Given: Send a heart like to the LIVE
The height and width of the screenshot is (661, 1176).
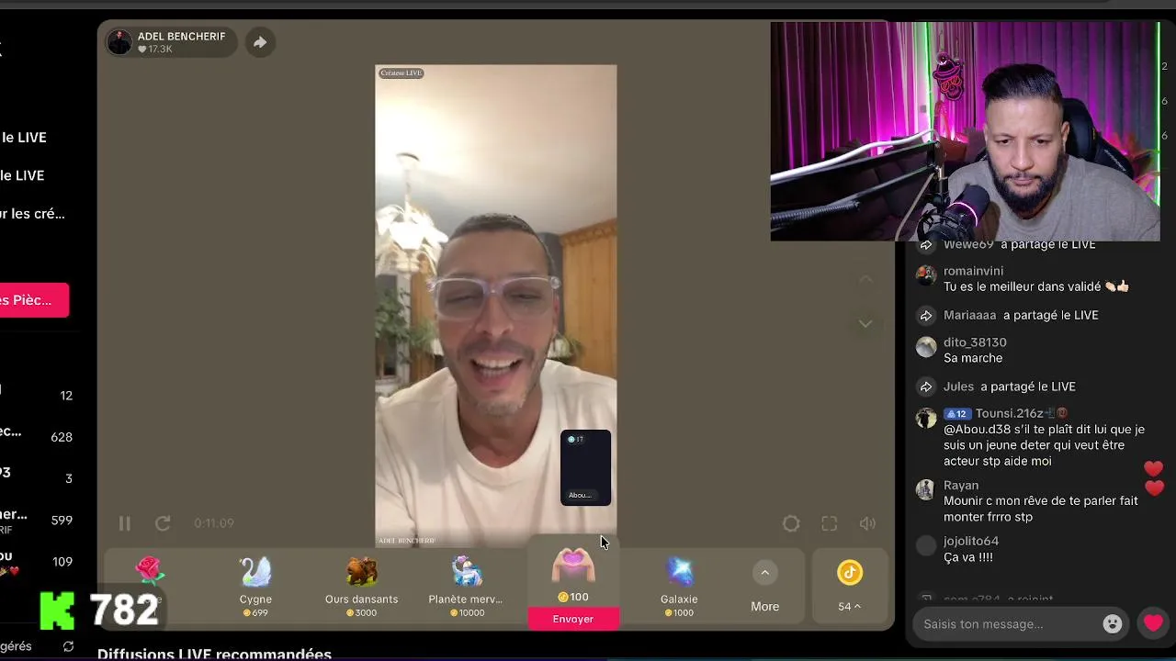Looking at the screenshot, I should (x=1153, y=624).
